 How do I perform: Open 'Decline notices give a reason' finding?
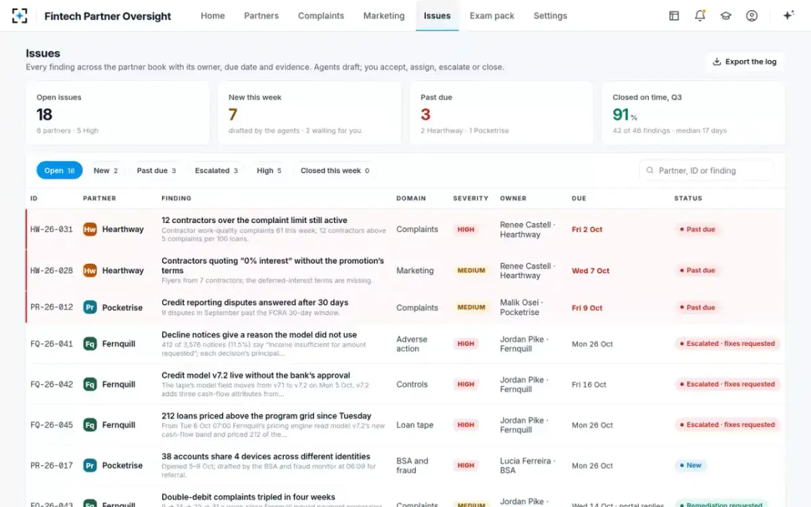pyautogui.click(x=259, y=335)
